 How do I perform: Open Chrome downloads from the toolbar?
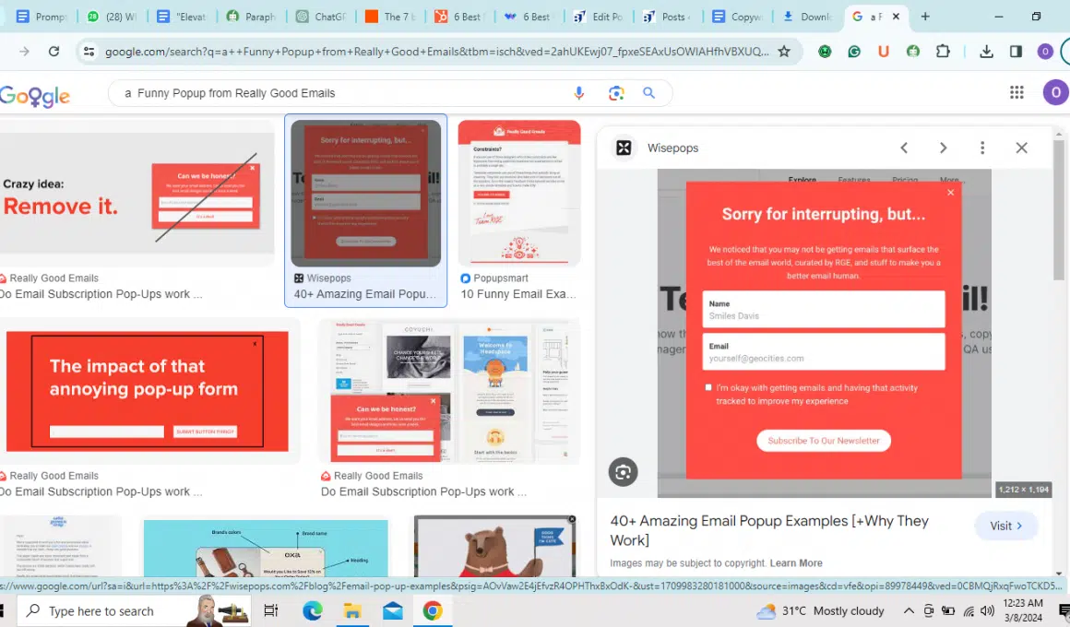point(986,52)
